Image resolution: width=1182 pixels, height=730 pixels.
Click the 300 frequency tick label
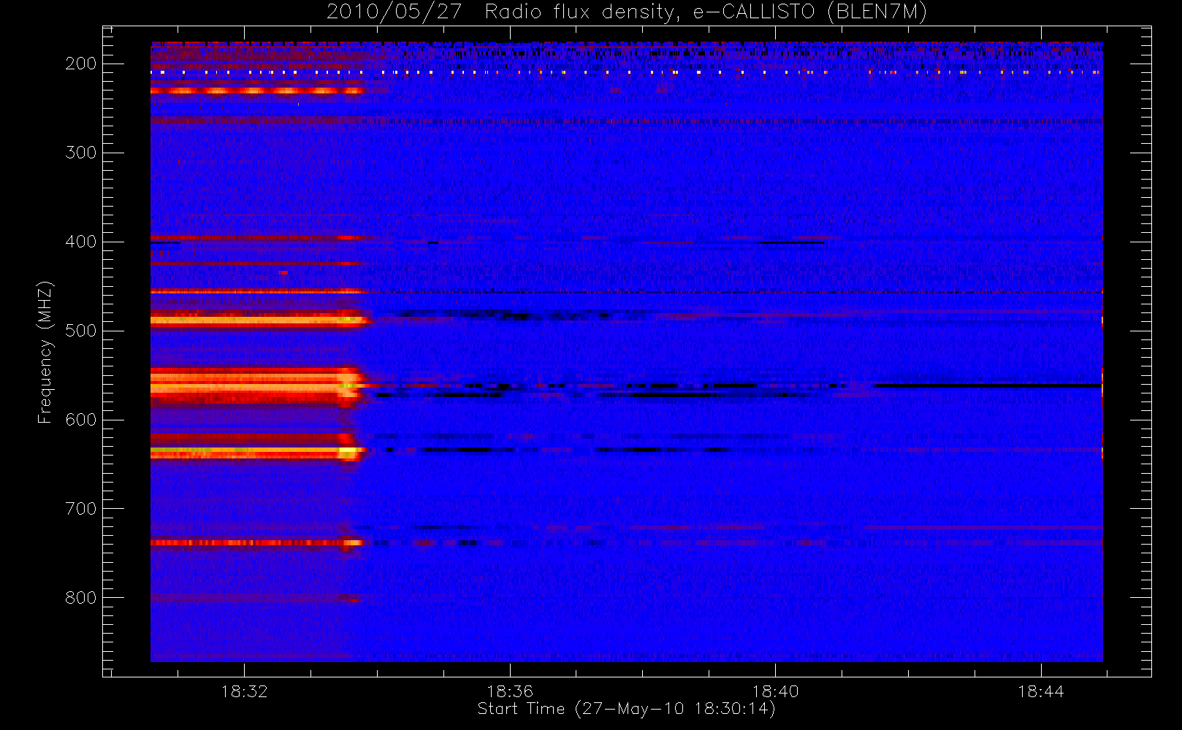point(81,153)
